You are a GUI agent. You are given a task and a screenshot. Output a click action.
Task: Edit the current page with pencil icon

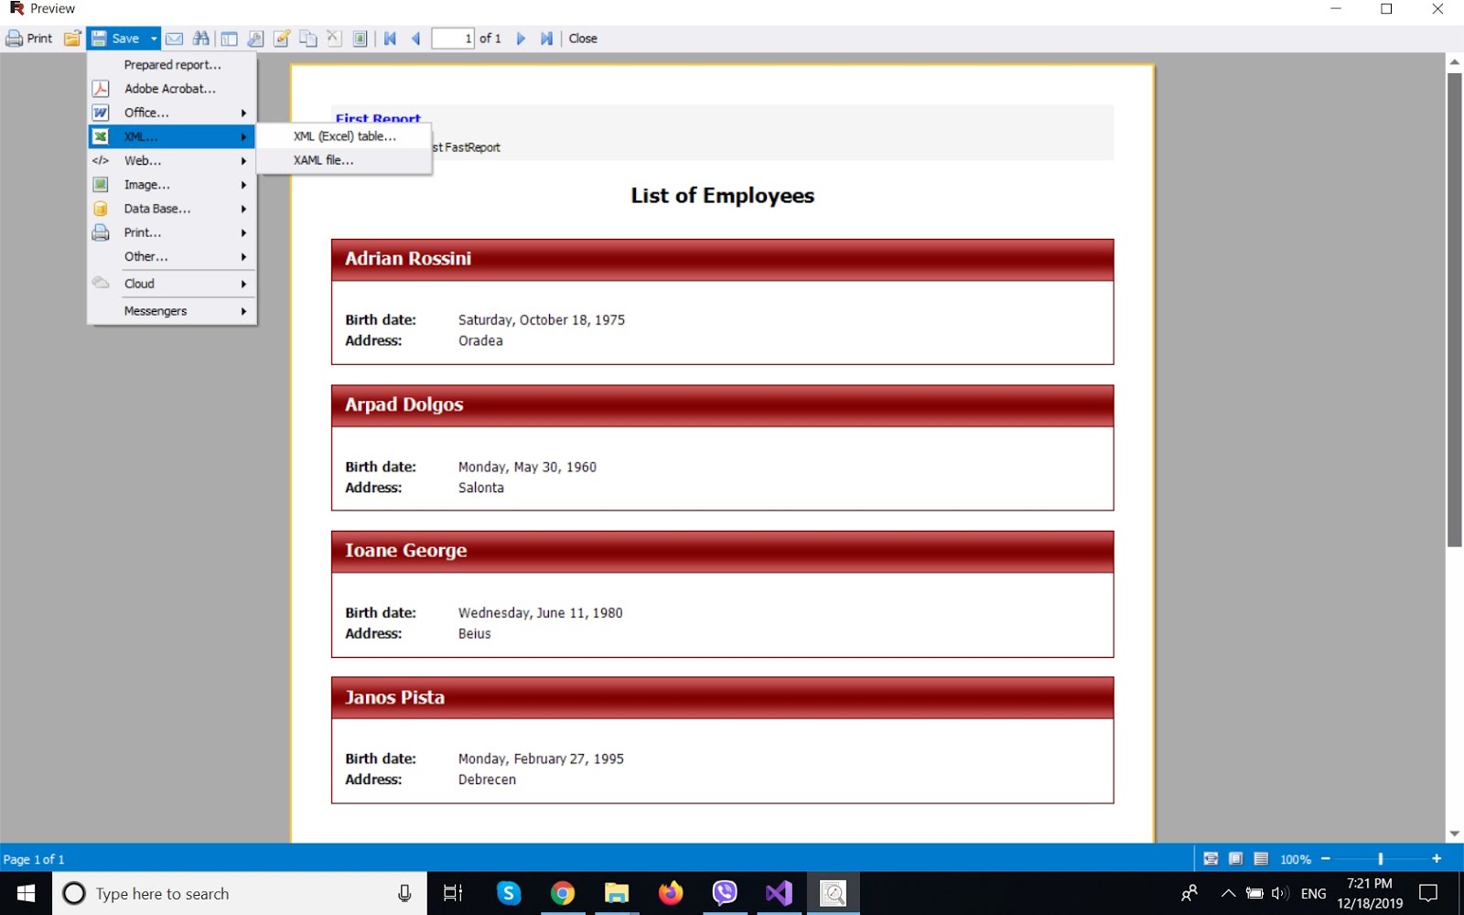[x=281, y=38]
